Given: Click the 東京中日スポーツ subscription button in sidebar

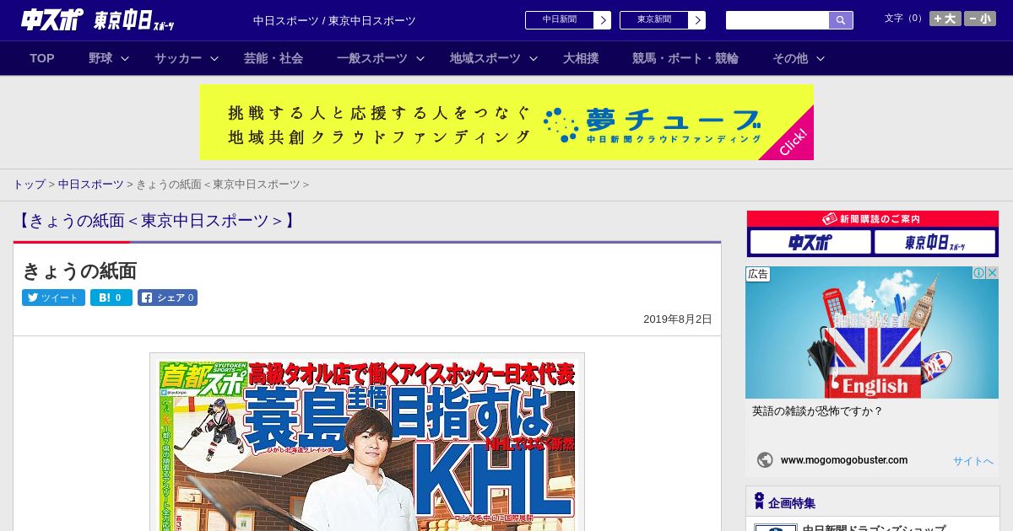Looking at the screenshot, I should 935,243.
